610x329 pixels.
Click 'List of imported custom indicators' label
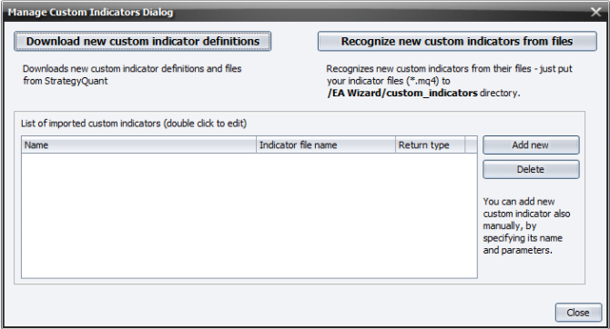click(x=134, y=124)
